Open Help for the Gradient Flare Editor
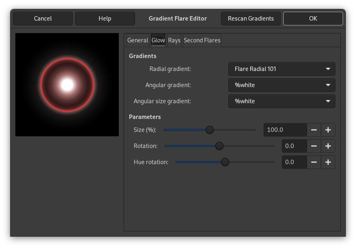Viewport: 356px width, 248px height. [105, 18]
